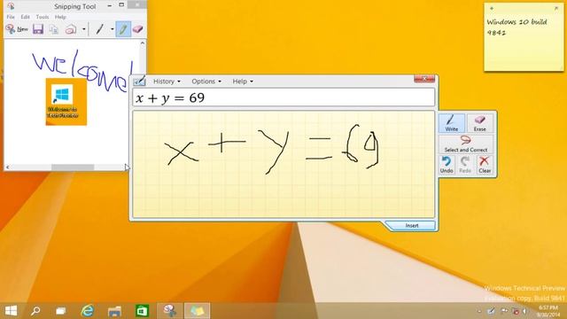Enable the Write tool in Math Input Panel
Viewport: 567px width, 319px height.
[451, 123]
